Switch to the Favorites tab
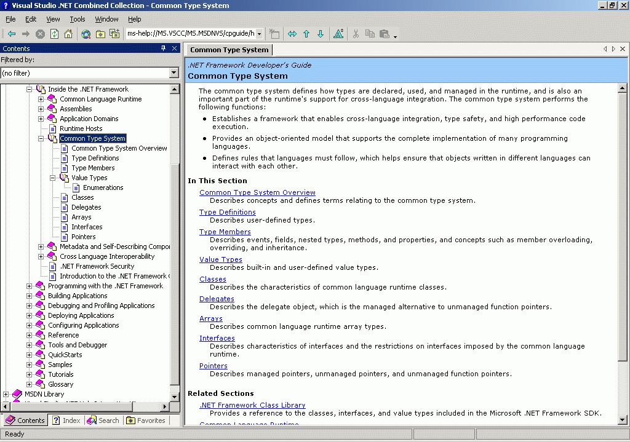Screen dimensions: 630x442 click(146, 420)
